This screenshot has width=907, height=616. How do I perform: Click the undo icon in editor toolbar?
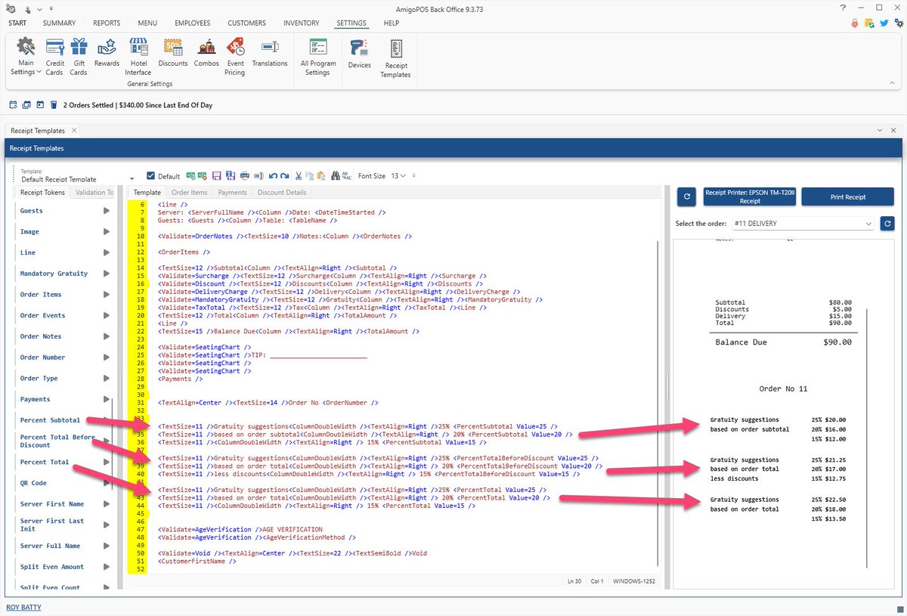click(273, 176)
